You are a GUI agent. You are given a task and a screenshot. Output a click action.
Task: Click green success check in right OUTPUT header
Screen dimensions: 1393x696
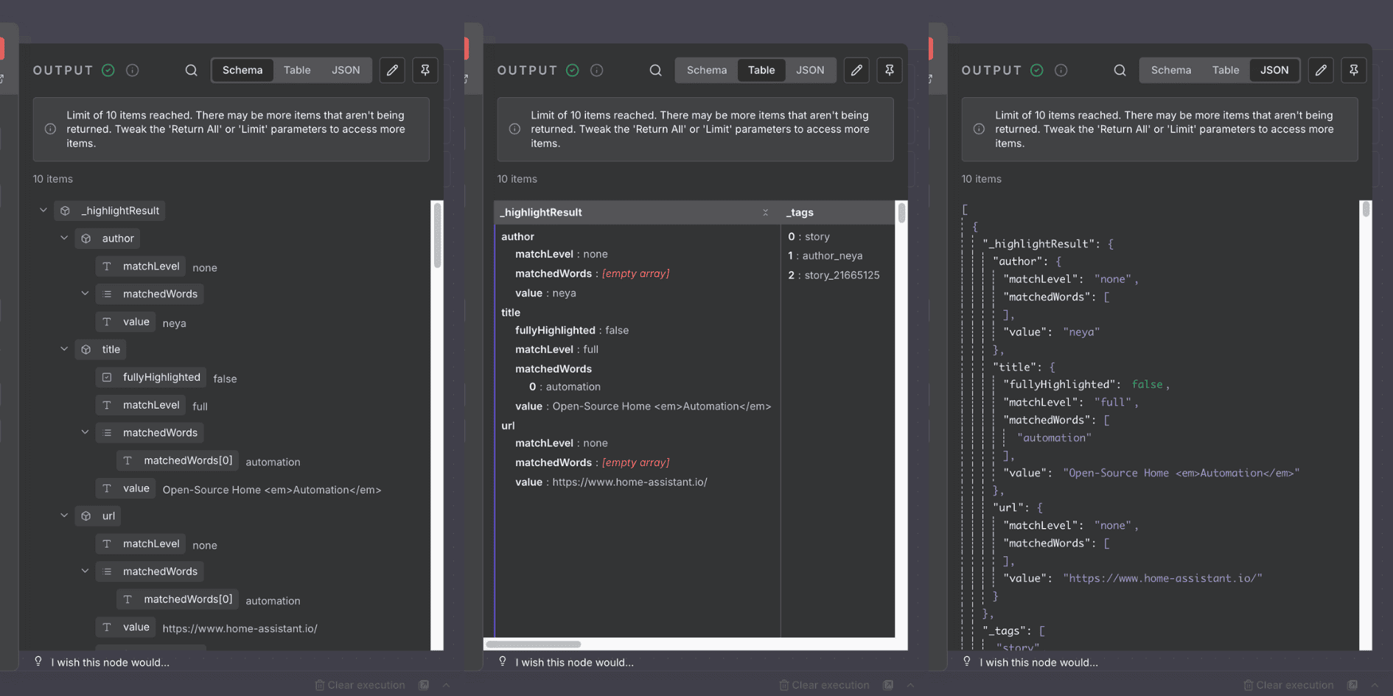tap(1037, 70)
